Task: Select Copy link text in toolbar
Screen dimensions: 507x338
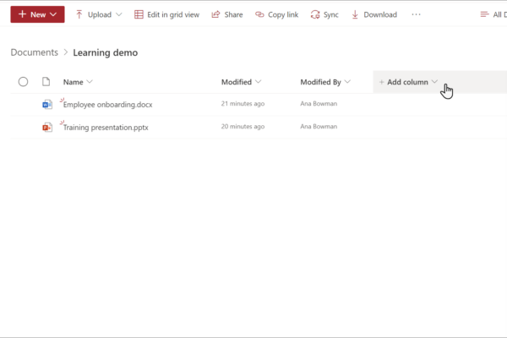Action: click(283, 14)
